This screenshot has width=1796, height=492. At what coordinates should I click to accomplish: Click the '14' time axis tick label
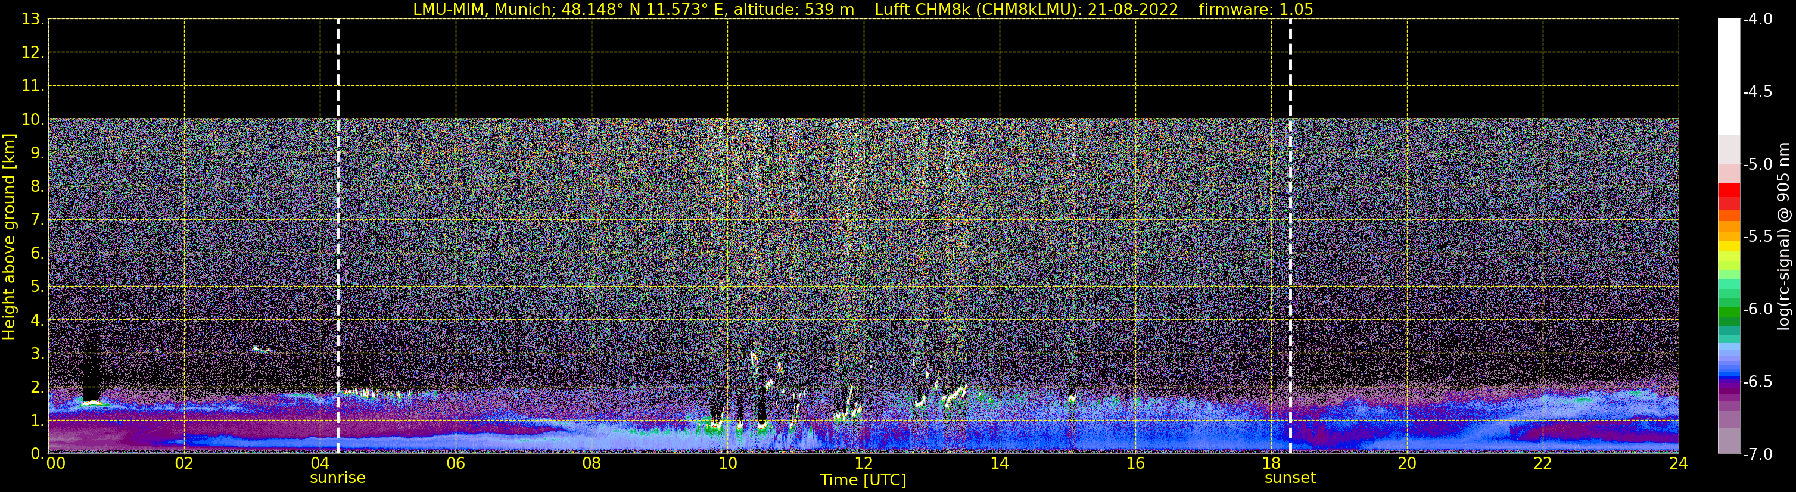(1000, 464)
